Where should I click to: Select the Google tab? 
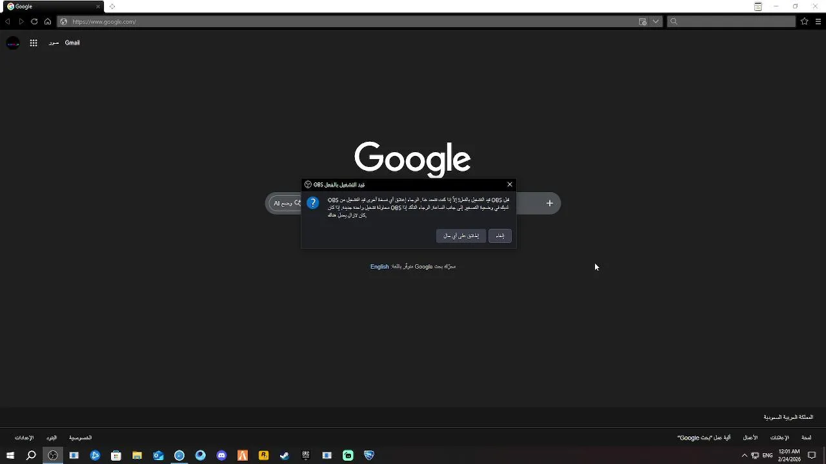[x=52, y=6]
